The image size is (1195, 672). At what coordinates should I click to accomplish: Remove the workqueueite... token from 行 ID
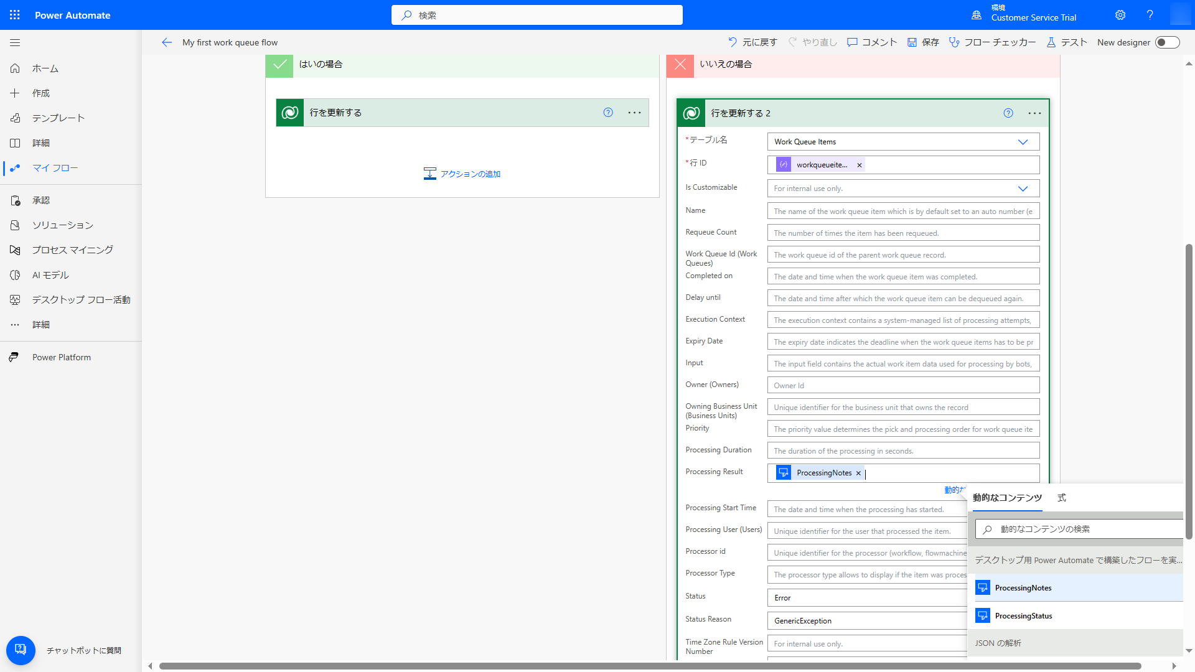[x=860, y=165]
